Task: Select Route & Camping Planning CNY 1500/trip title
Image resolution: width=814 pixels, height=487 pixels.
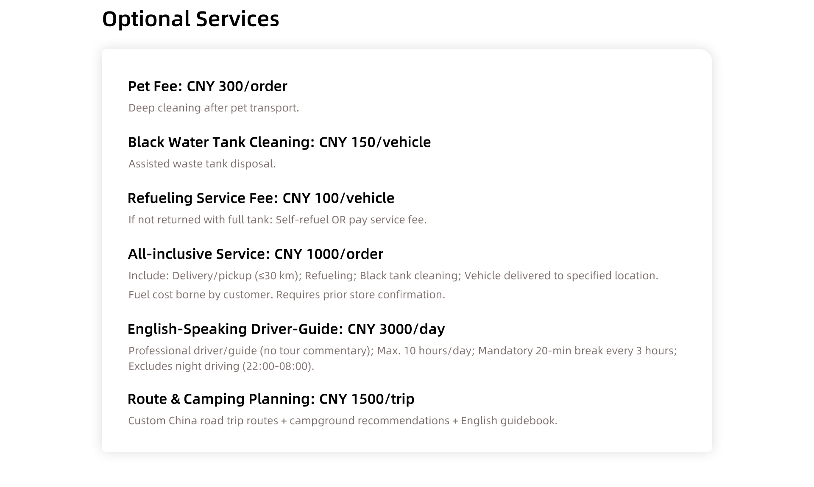Action: click(x=271, y=399)
